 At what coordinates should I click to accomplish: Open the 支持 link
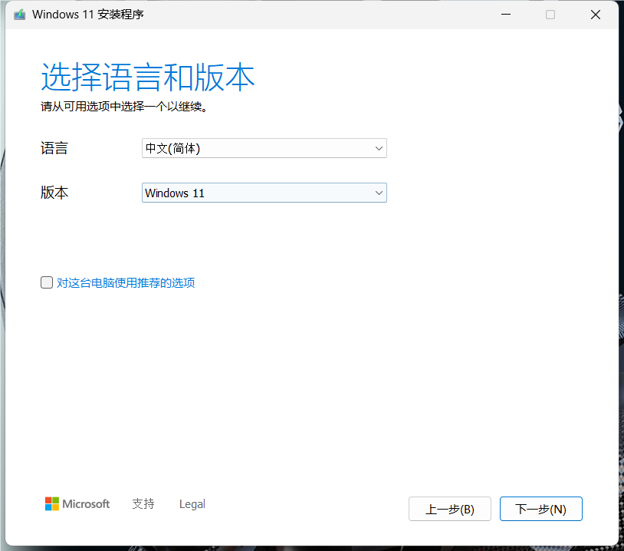click(143, 504)
